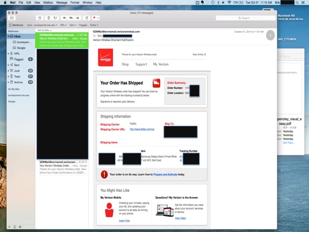Screen dimensions: 309x232
Task: Open the Mailbox menu
Action: click(x=48, y=3)
